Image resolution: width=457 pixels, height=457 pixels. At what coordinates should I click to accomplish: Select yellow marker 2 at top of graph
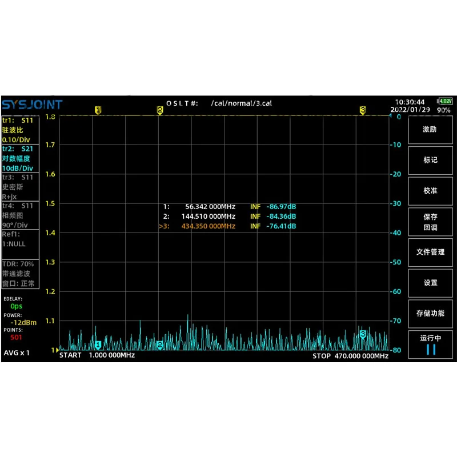pyautogui.click(x=160, y=110)
